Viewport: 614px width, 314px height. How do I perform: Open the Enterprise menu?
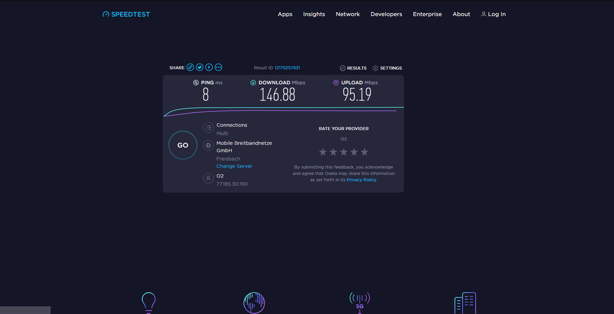pyautogui.click(x=427, y=14)
